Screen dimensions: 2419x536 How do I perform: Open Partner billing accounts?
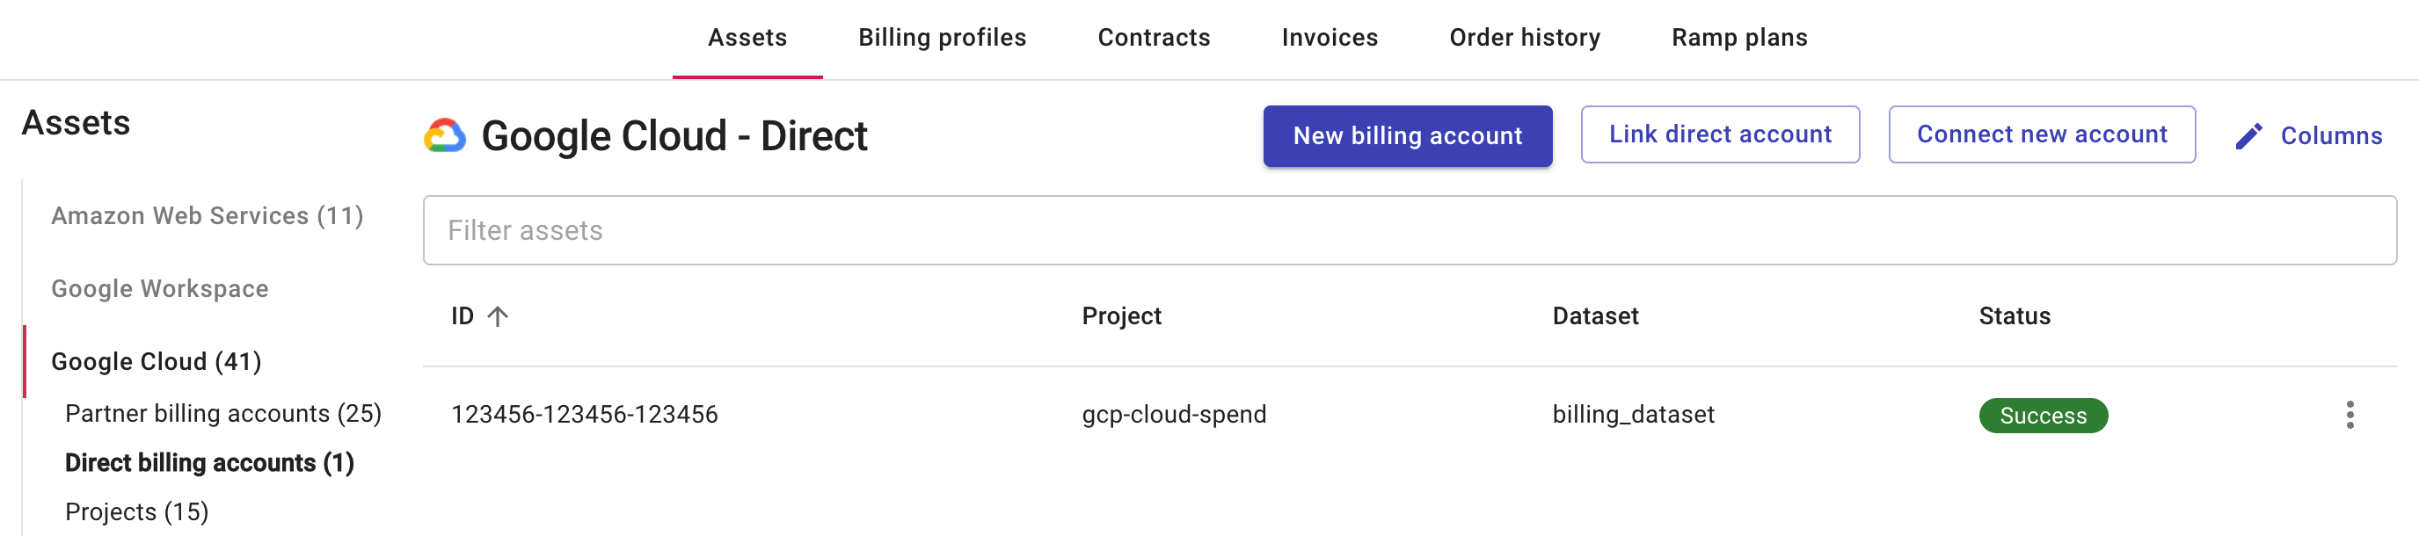[x=222, y=413]
